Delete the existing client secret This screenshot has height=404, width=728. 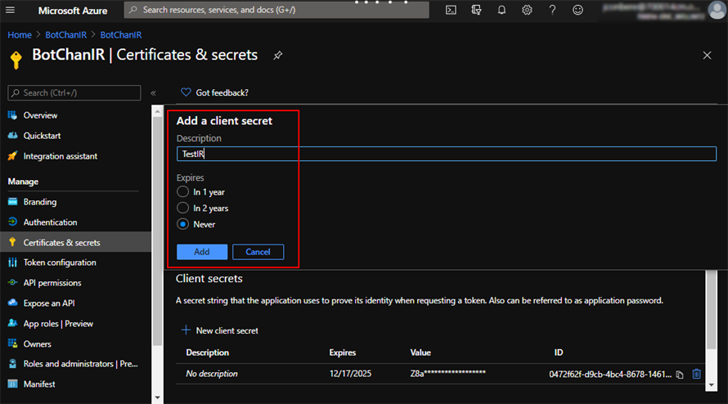pyautogui.click(x=697, y=374)
